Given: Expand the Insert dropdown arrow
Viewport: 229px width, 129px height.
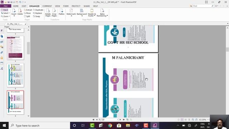Looking at the screenshot, I should (x=14, y=16).
